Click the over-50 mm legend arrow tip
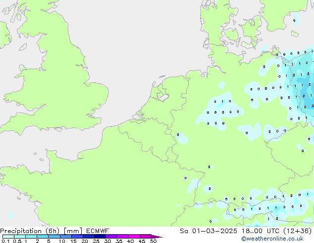Screen dimensions: 314x243 pos(157,237)
